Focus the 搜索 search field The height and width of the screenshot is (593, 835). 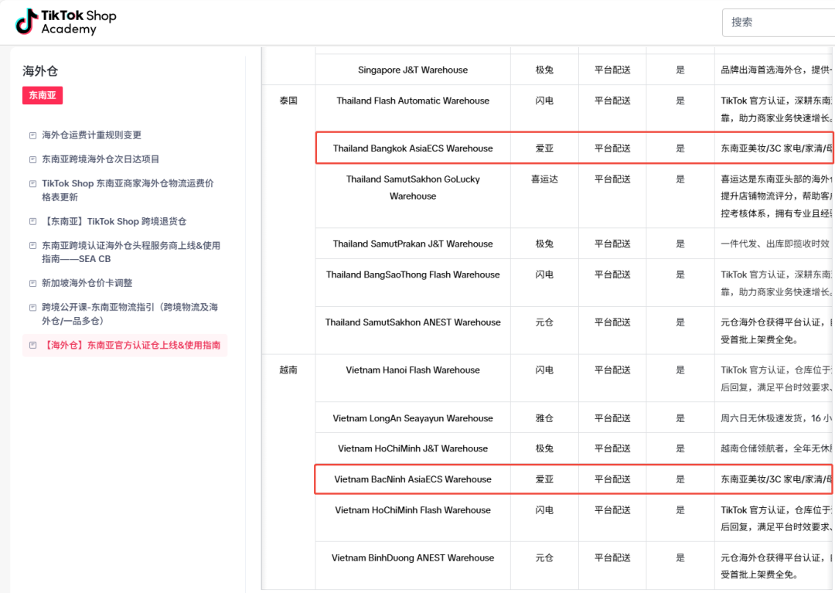pos(779,22)
